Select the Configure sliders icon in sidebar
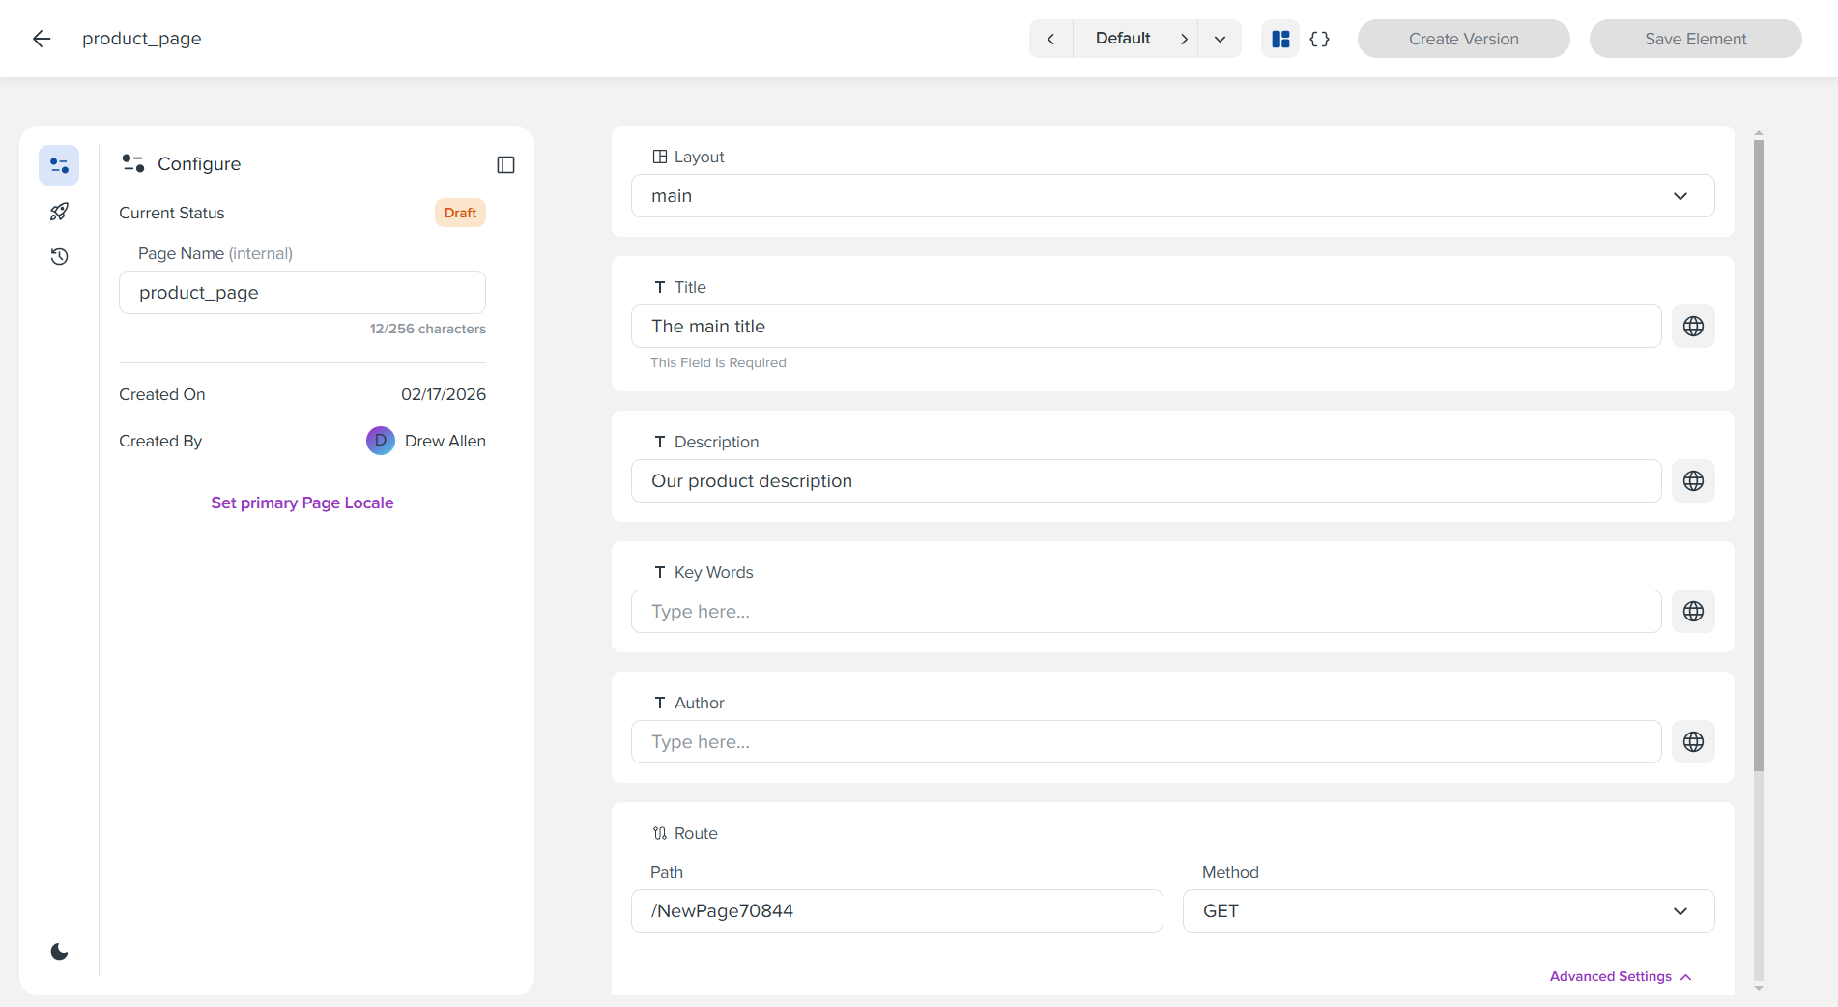 [x=59, y=164]
